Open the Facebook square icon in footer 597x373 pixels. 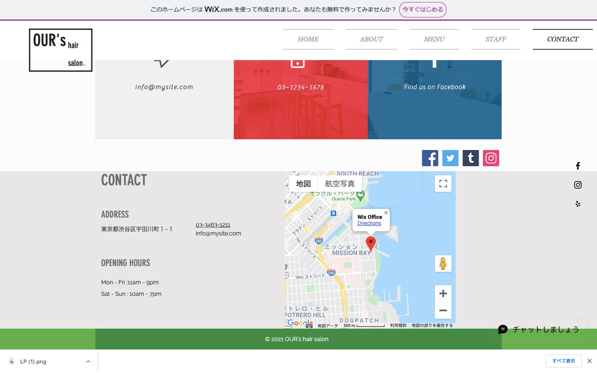coord(430,158)
